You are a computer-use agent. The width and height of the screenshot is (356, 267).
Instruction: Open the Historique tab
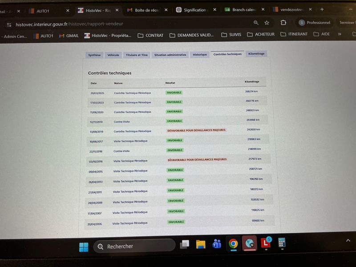(200, 54)
